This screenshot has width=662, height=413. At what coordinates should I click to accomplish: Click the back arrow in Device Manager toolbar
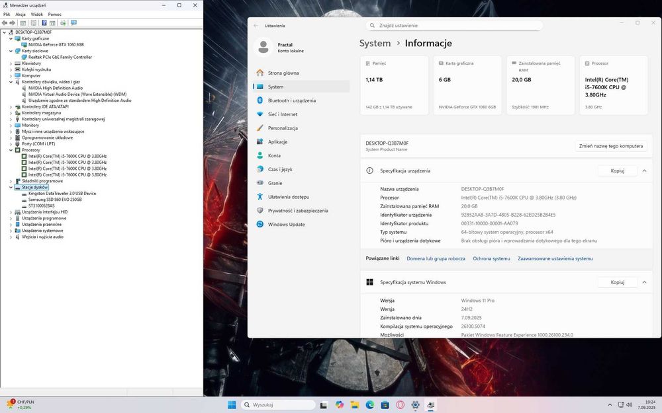pos(5,22)
